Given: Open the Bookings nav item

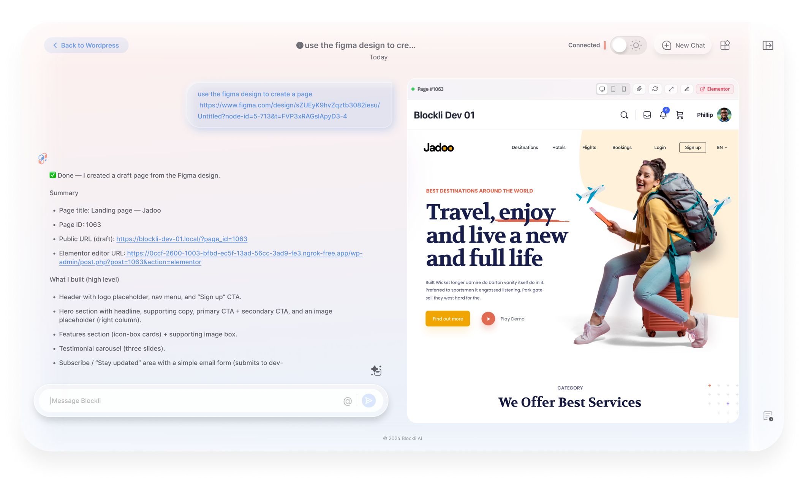Looking at the screenshot, I should (x=622, y=148).
